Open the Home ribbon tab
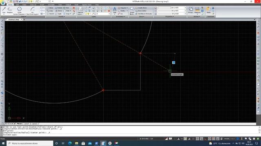261x146 pixels. (10, 4)
